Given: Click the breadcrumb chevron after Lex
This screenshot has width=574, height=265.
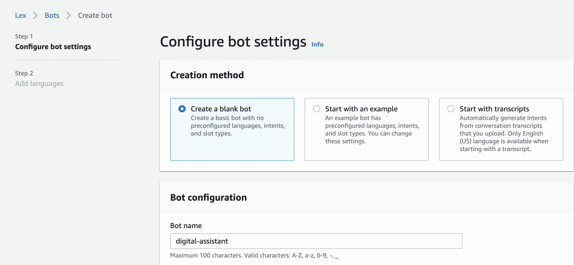Looking at the screenshot, I should tap(35, 15).
